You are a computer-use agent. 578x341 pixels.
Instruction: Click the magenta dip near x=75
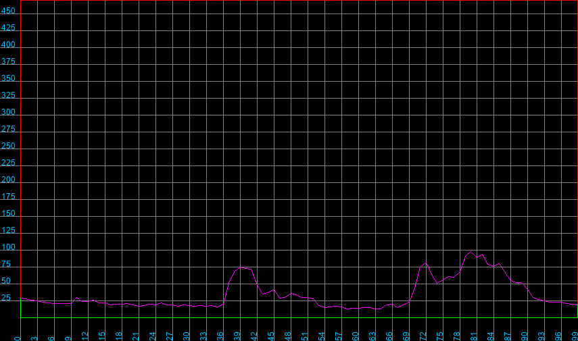click(x=437, y=283)
